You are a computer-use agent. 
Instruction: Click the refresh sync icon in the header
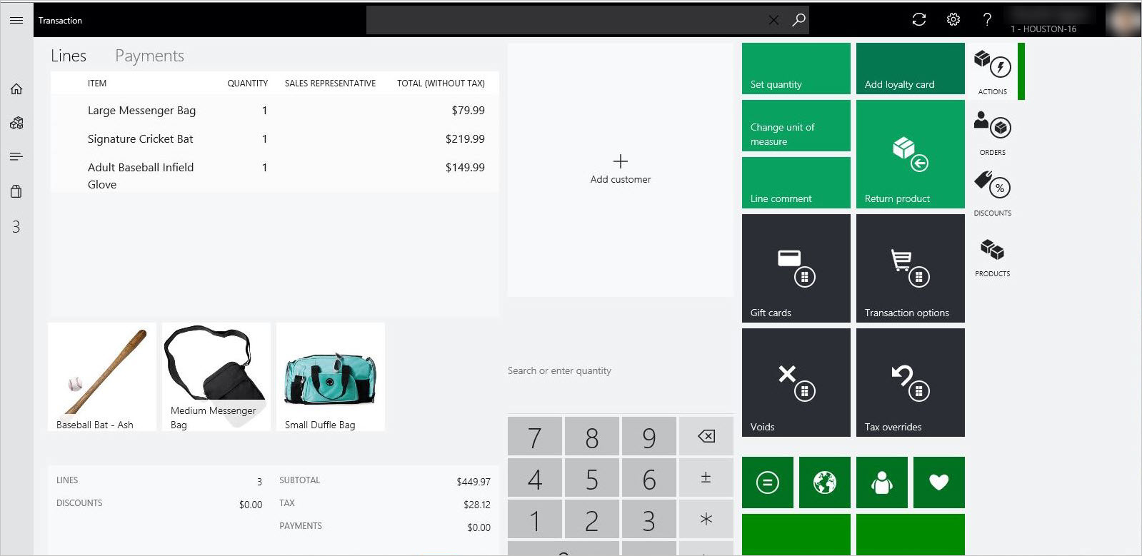tap(919, 20)
